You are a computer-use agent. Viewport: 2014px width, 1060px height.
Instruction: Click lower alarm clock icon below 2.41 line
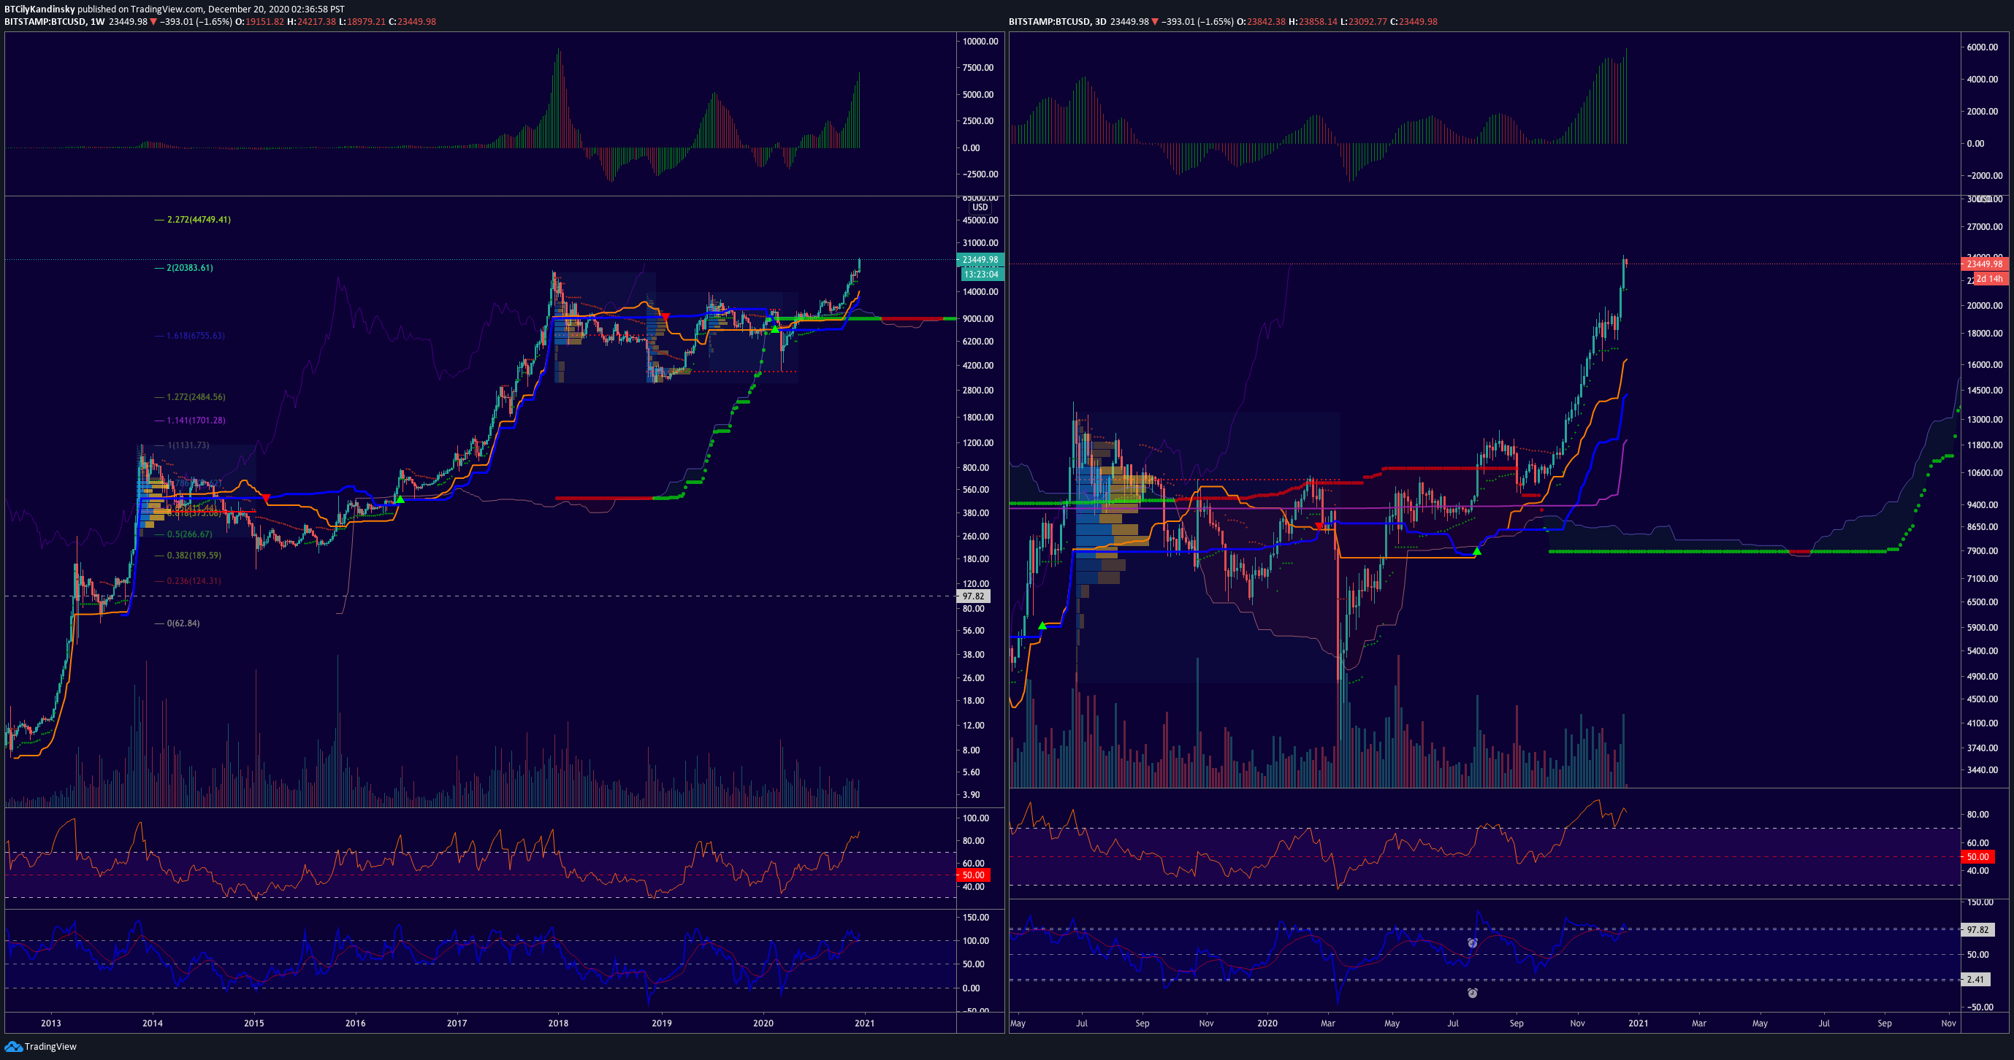(x=1472, y=993)
